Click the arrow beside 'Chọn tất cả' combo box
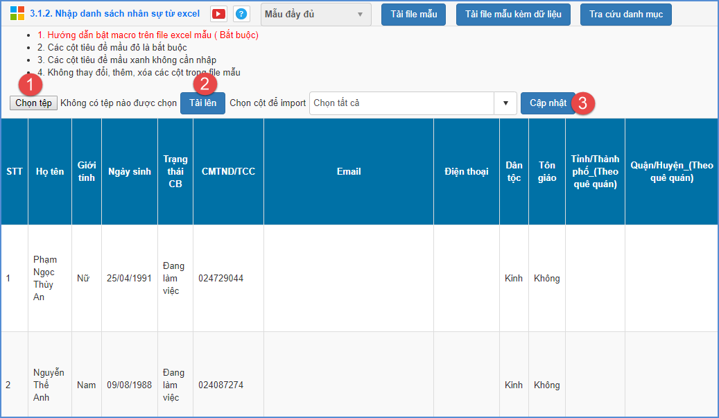The width and height of the screenshot is (719, 418). coord(505,103)
